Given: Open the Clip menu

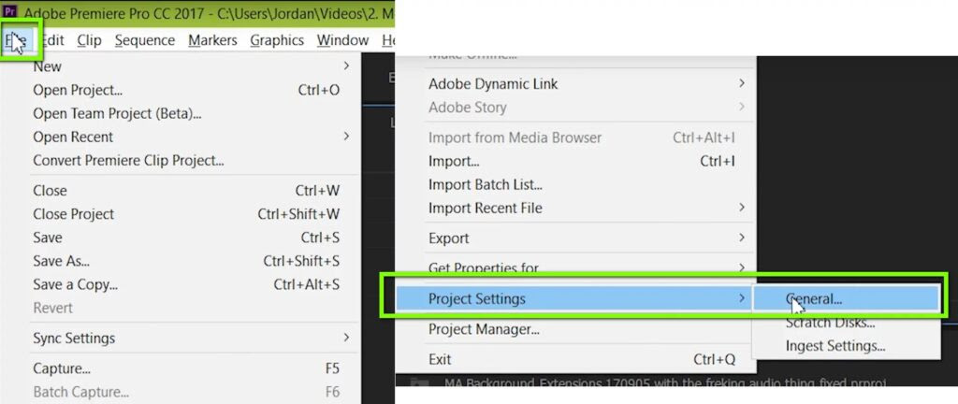Looking at the screenshot, I should click(89, 40).
